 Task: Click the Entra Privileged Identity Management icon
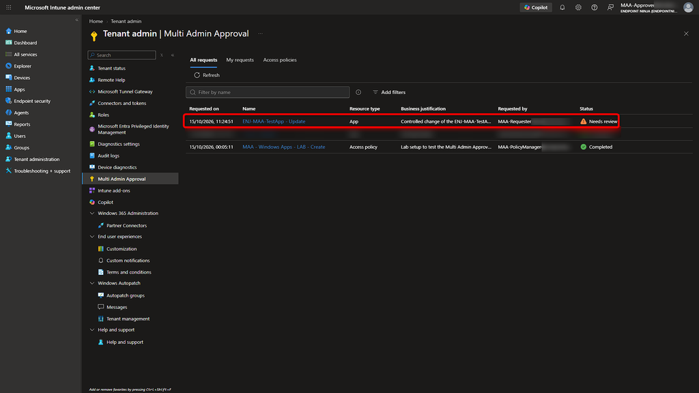pyautogui.click(x=92, y=129)
